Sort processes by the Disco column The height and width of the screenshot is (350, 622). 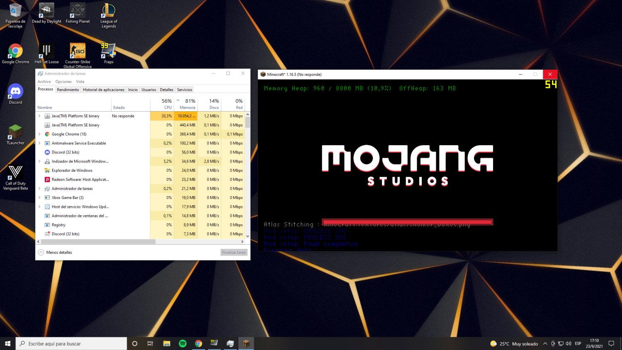pos(209,104)
